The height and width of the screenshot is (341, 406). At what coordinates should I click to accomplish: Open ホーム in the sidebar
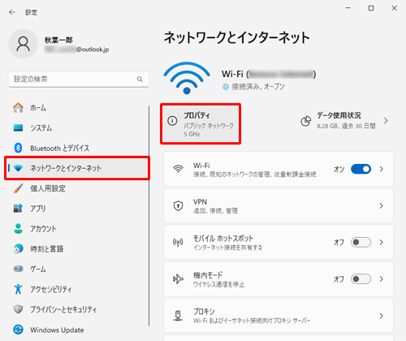point(77,108)
